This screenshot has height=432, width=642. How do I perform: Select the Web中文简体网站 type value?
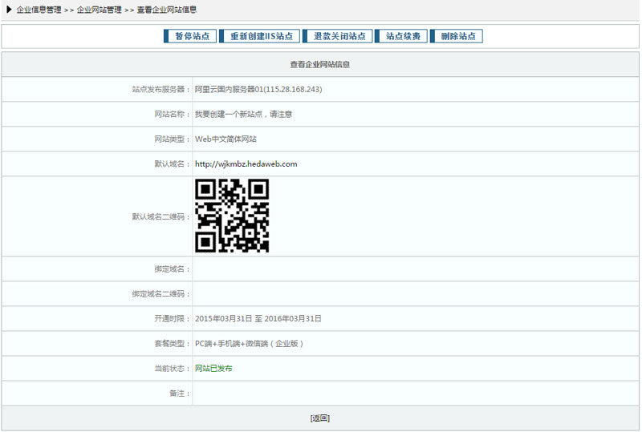point(226,139)
